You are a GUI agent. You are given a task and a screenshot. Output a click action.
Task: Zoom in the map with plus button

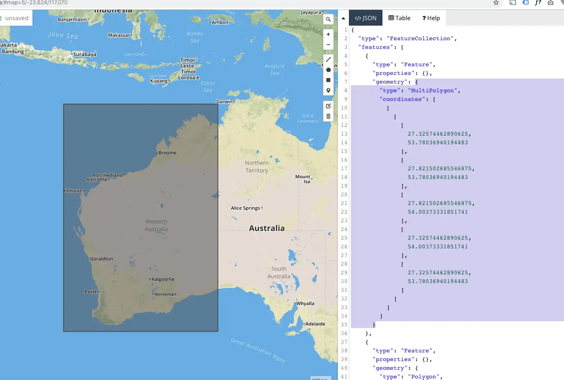tap(328, 34)
